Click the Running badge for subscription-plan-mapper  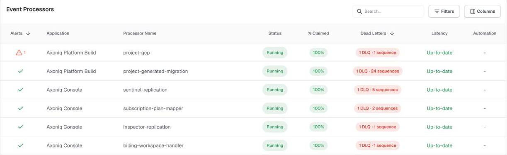[x=275, y=108]
